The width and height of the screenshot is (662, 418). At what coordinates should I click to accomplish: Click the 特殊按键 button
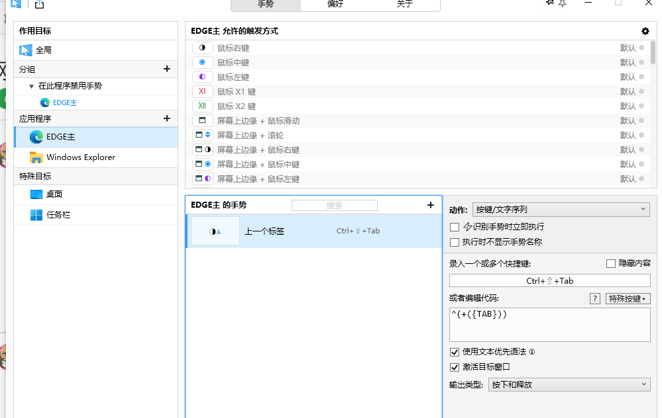(x=627, y=298)
